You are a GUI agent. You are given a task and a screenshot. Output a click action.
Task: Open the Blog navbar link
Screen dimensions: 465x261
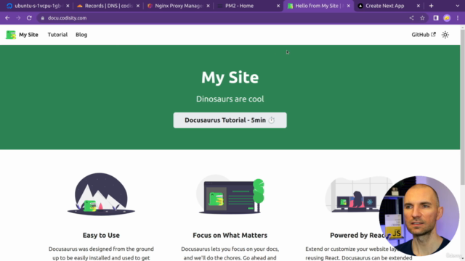81,35
